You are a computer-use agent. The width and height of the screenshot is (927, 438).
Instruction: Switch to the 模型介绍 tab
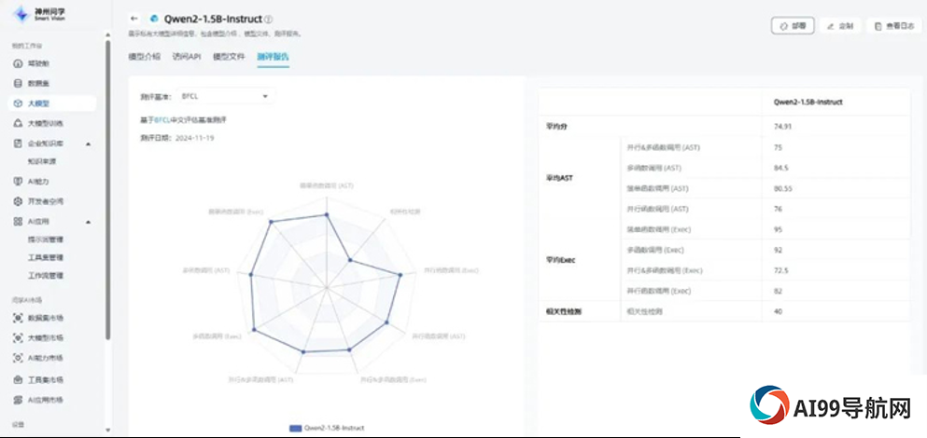(144, 57)
